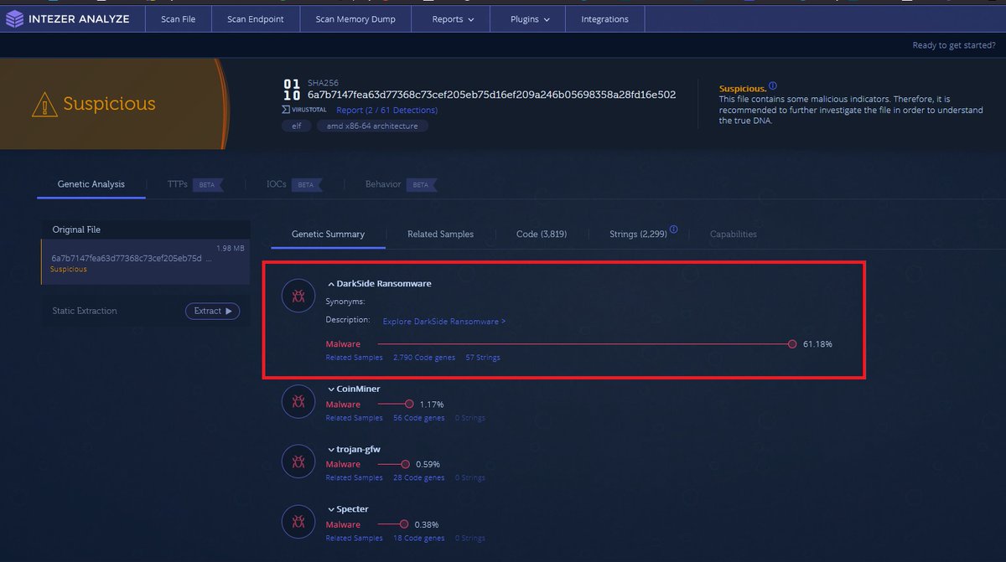
Task: Click the Specter bug icon
Action: (298, 521)
